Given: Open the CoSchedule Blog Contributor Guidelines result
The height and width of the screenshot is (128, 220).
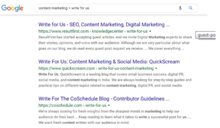Looking at the screenshot, I should [x=104, y=99].
